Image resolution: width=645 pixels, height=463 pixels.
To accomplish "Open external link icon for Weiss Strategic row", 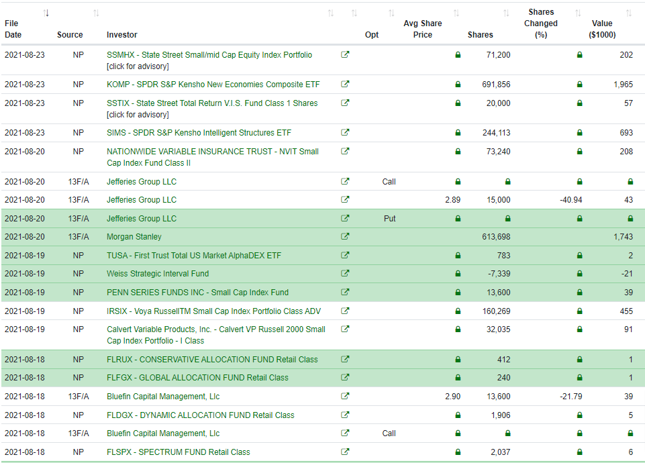I will point(345,273).
